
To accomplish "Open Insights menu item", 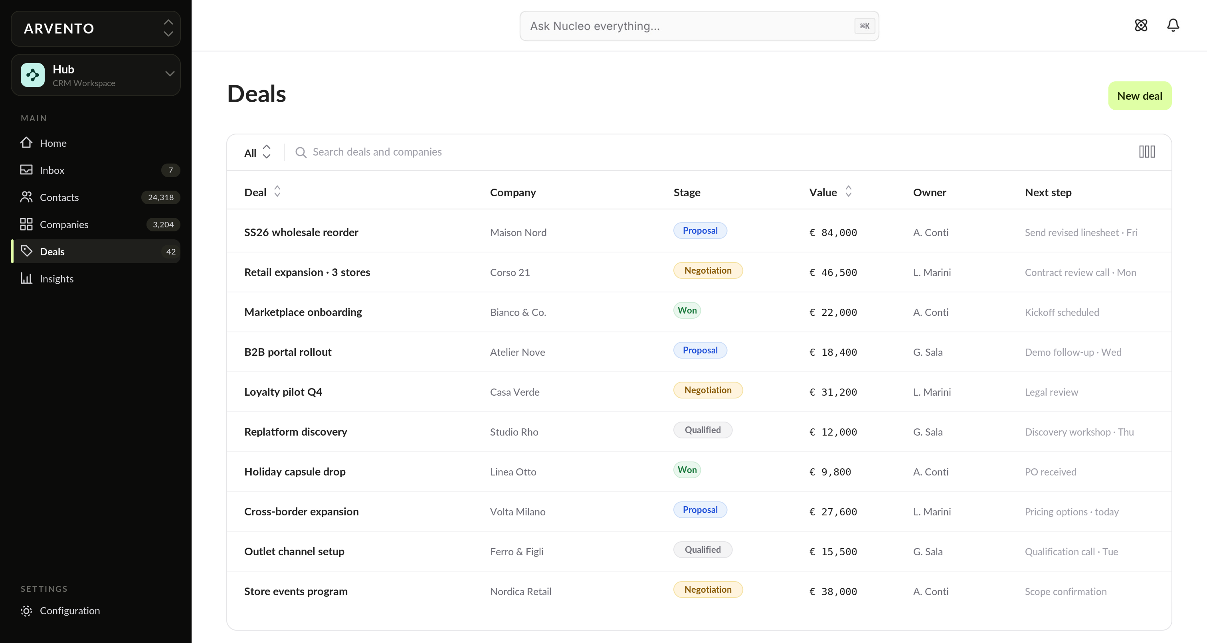I will click(x=95, y=279).
